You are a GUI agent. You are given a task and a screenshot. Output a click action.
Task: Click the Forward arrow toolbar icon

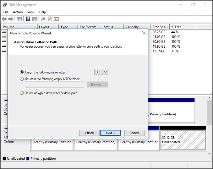pos(11,19)
